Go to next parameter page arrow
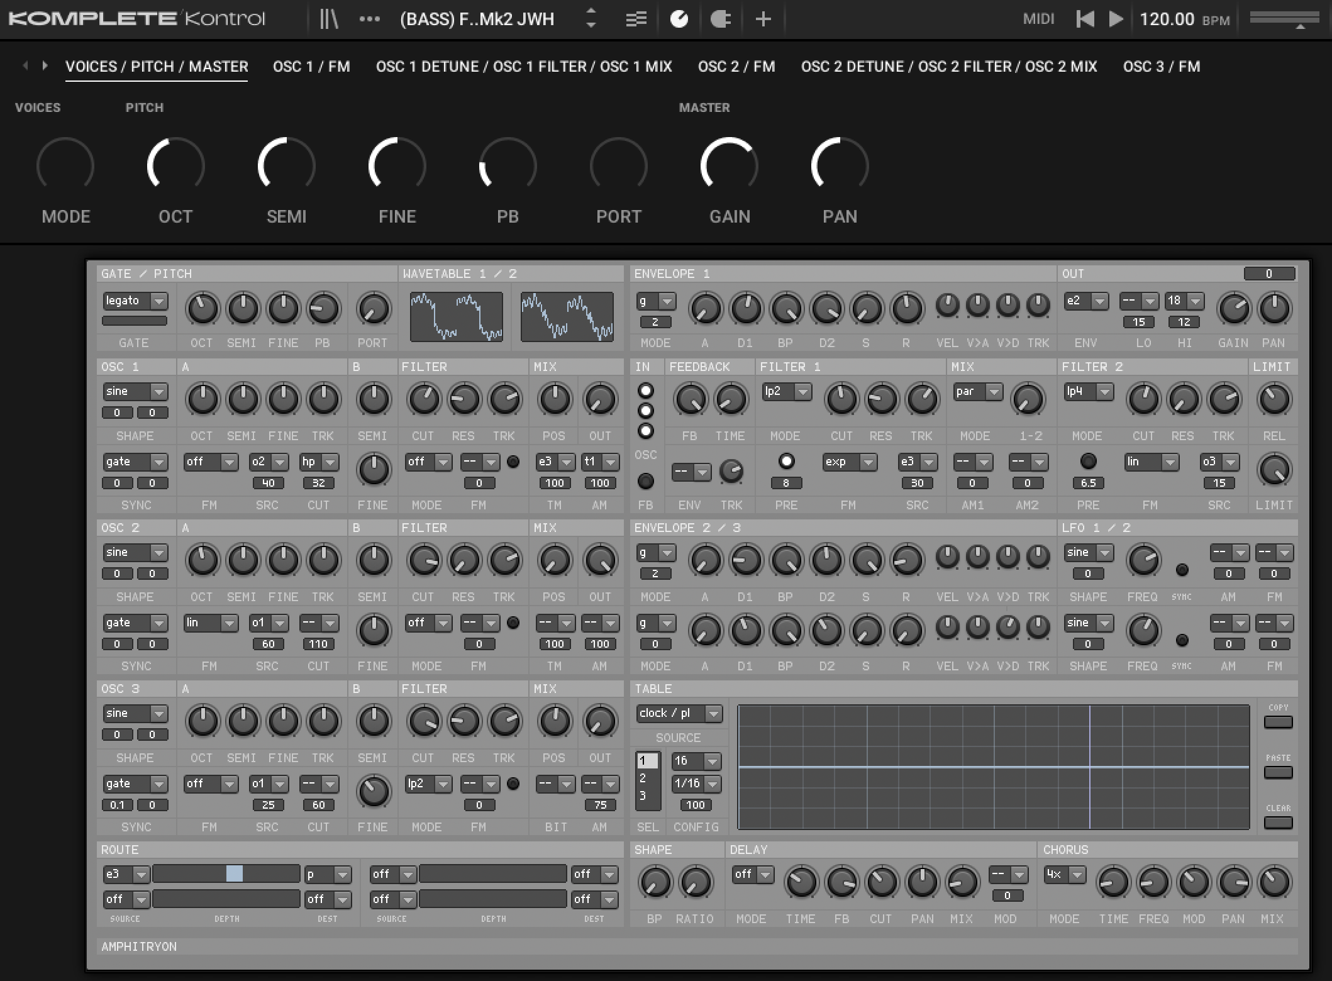Image resolution: width=1332 pixels, height=981 pixels. point(45,65)
